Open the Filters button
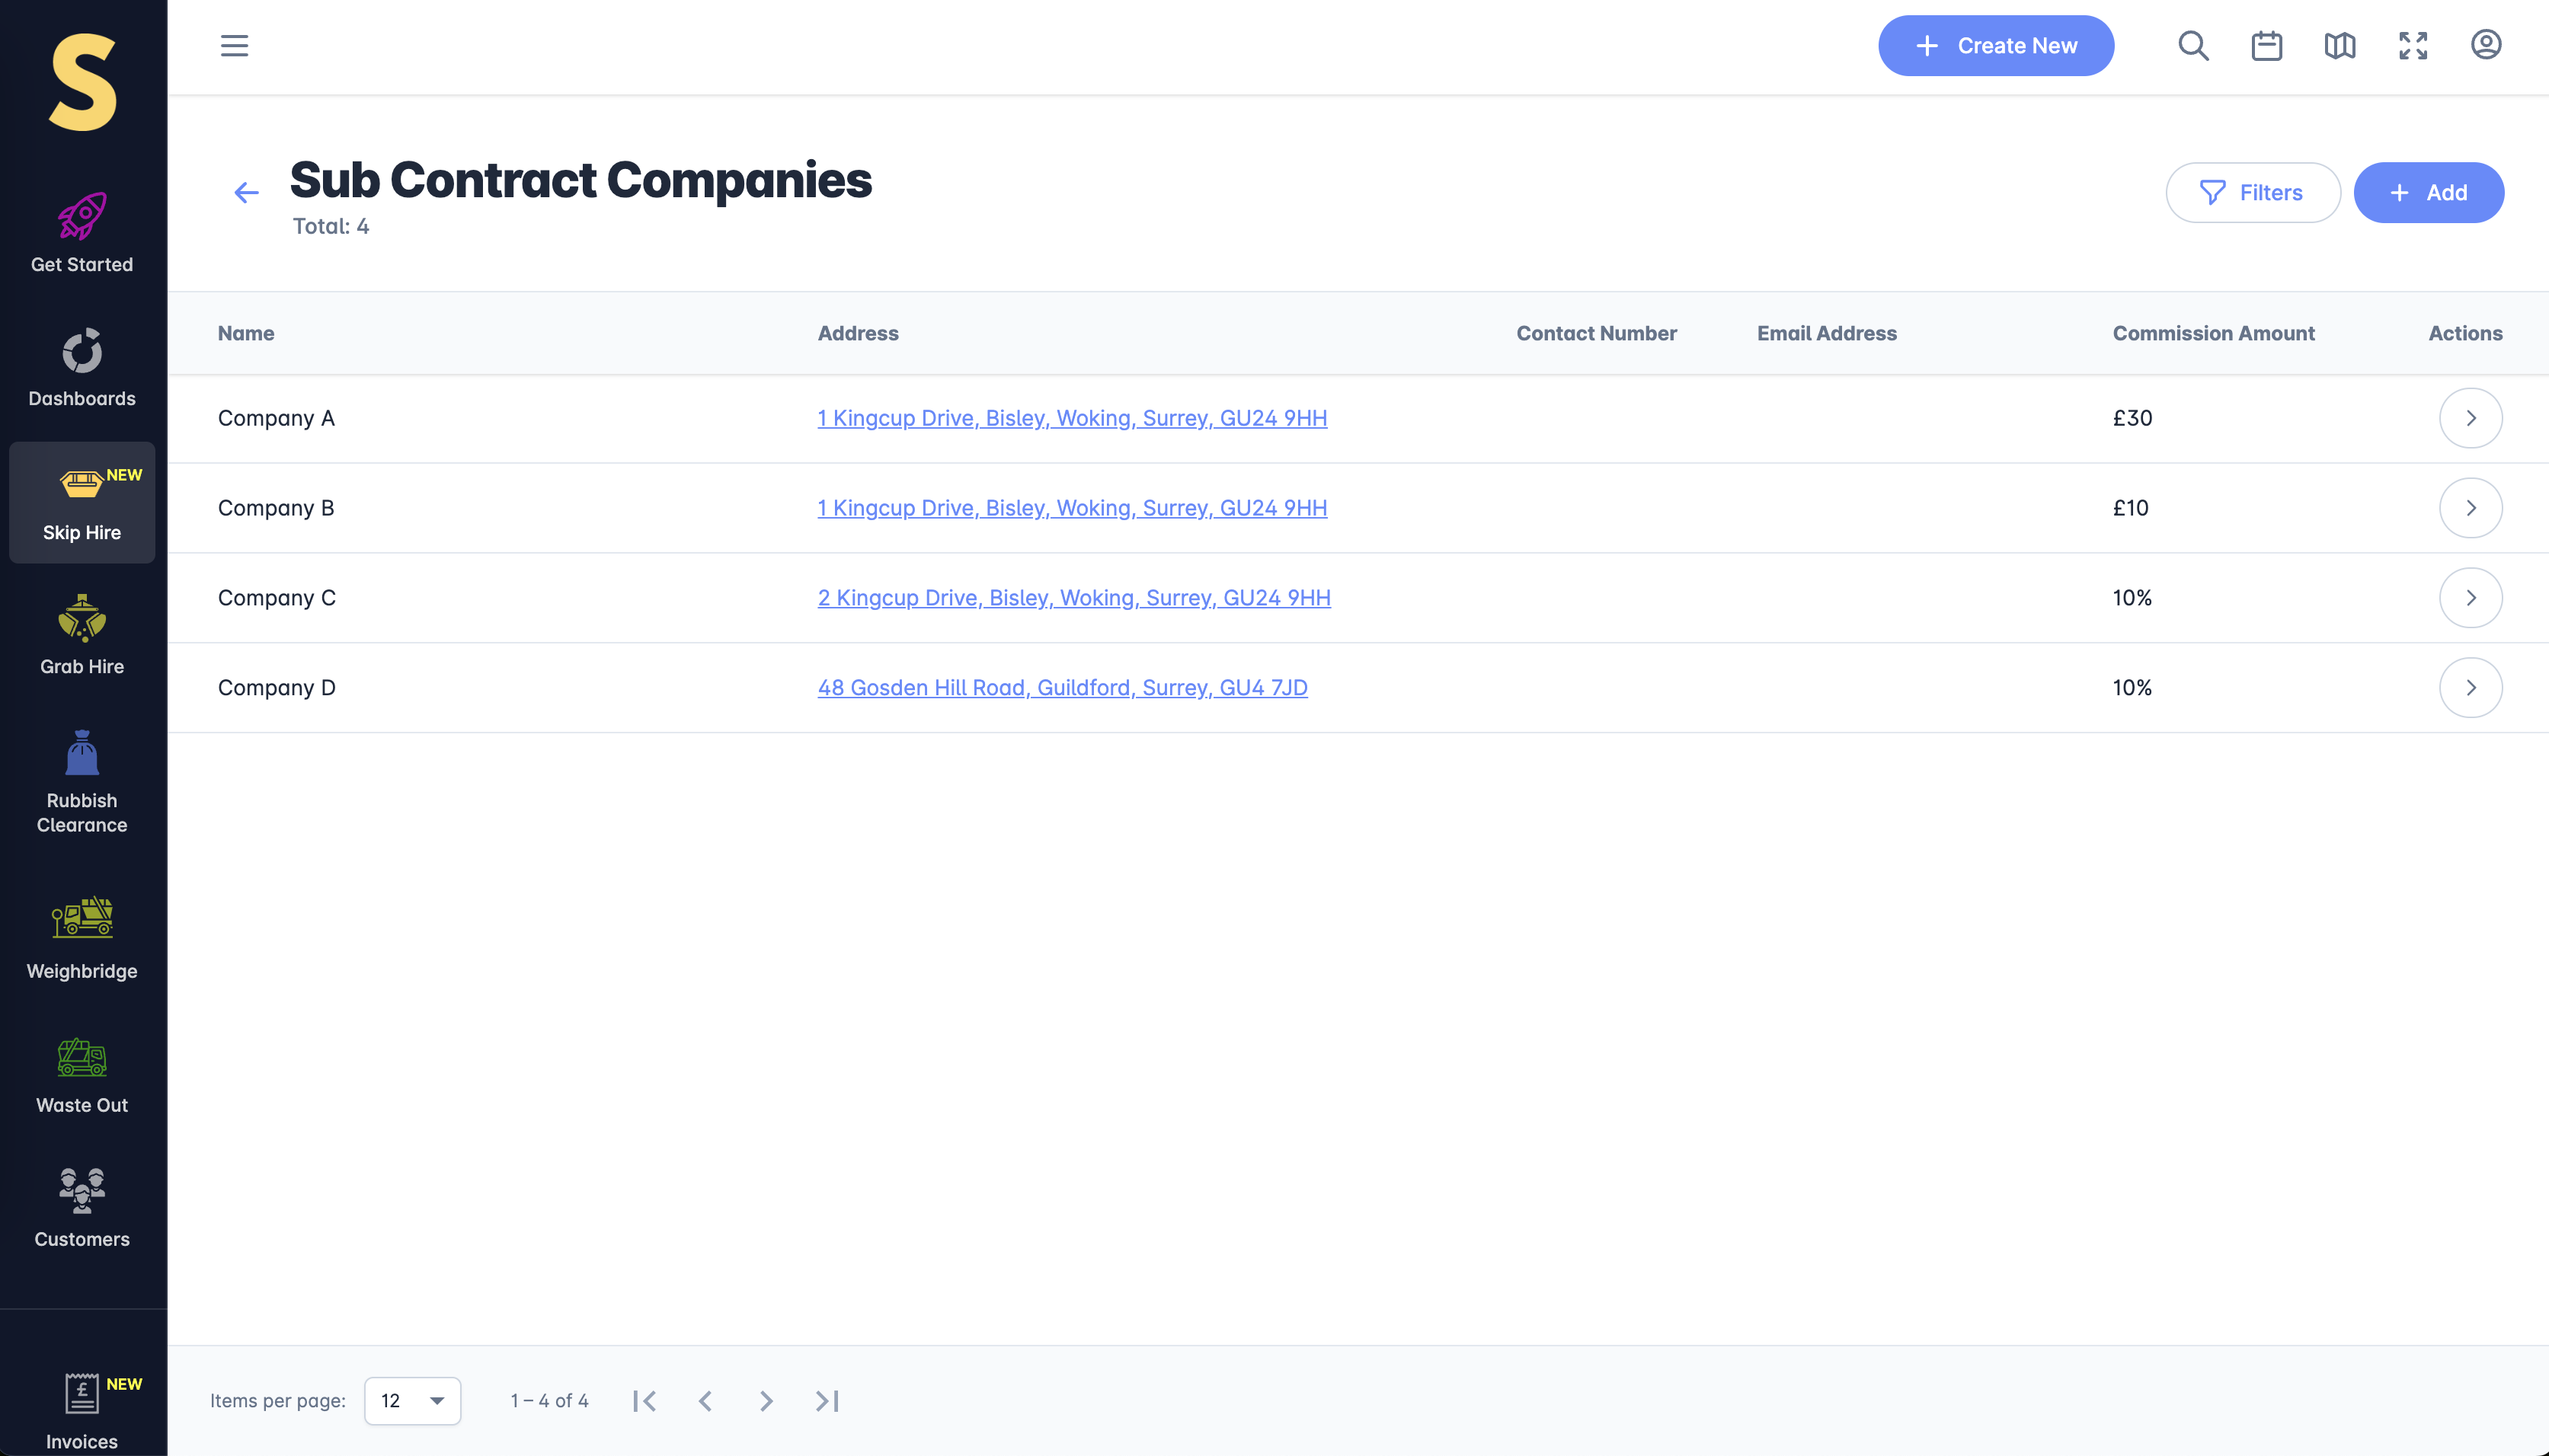The height and width of the screenshot is (1456, 2549). click(2252, 193)
